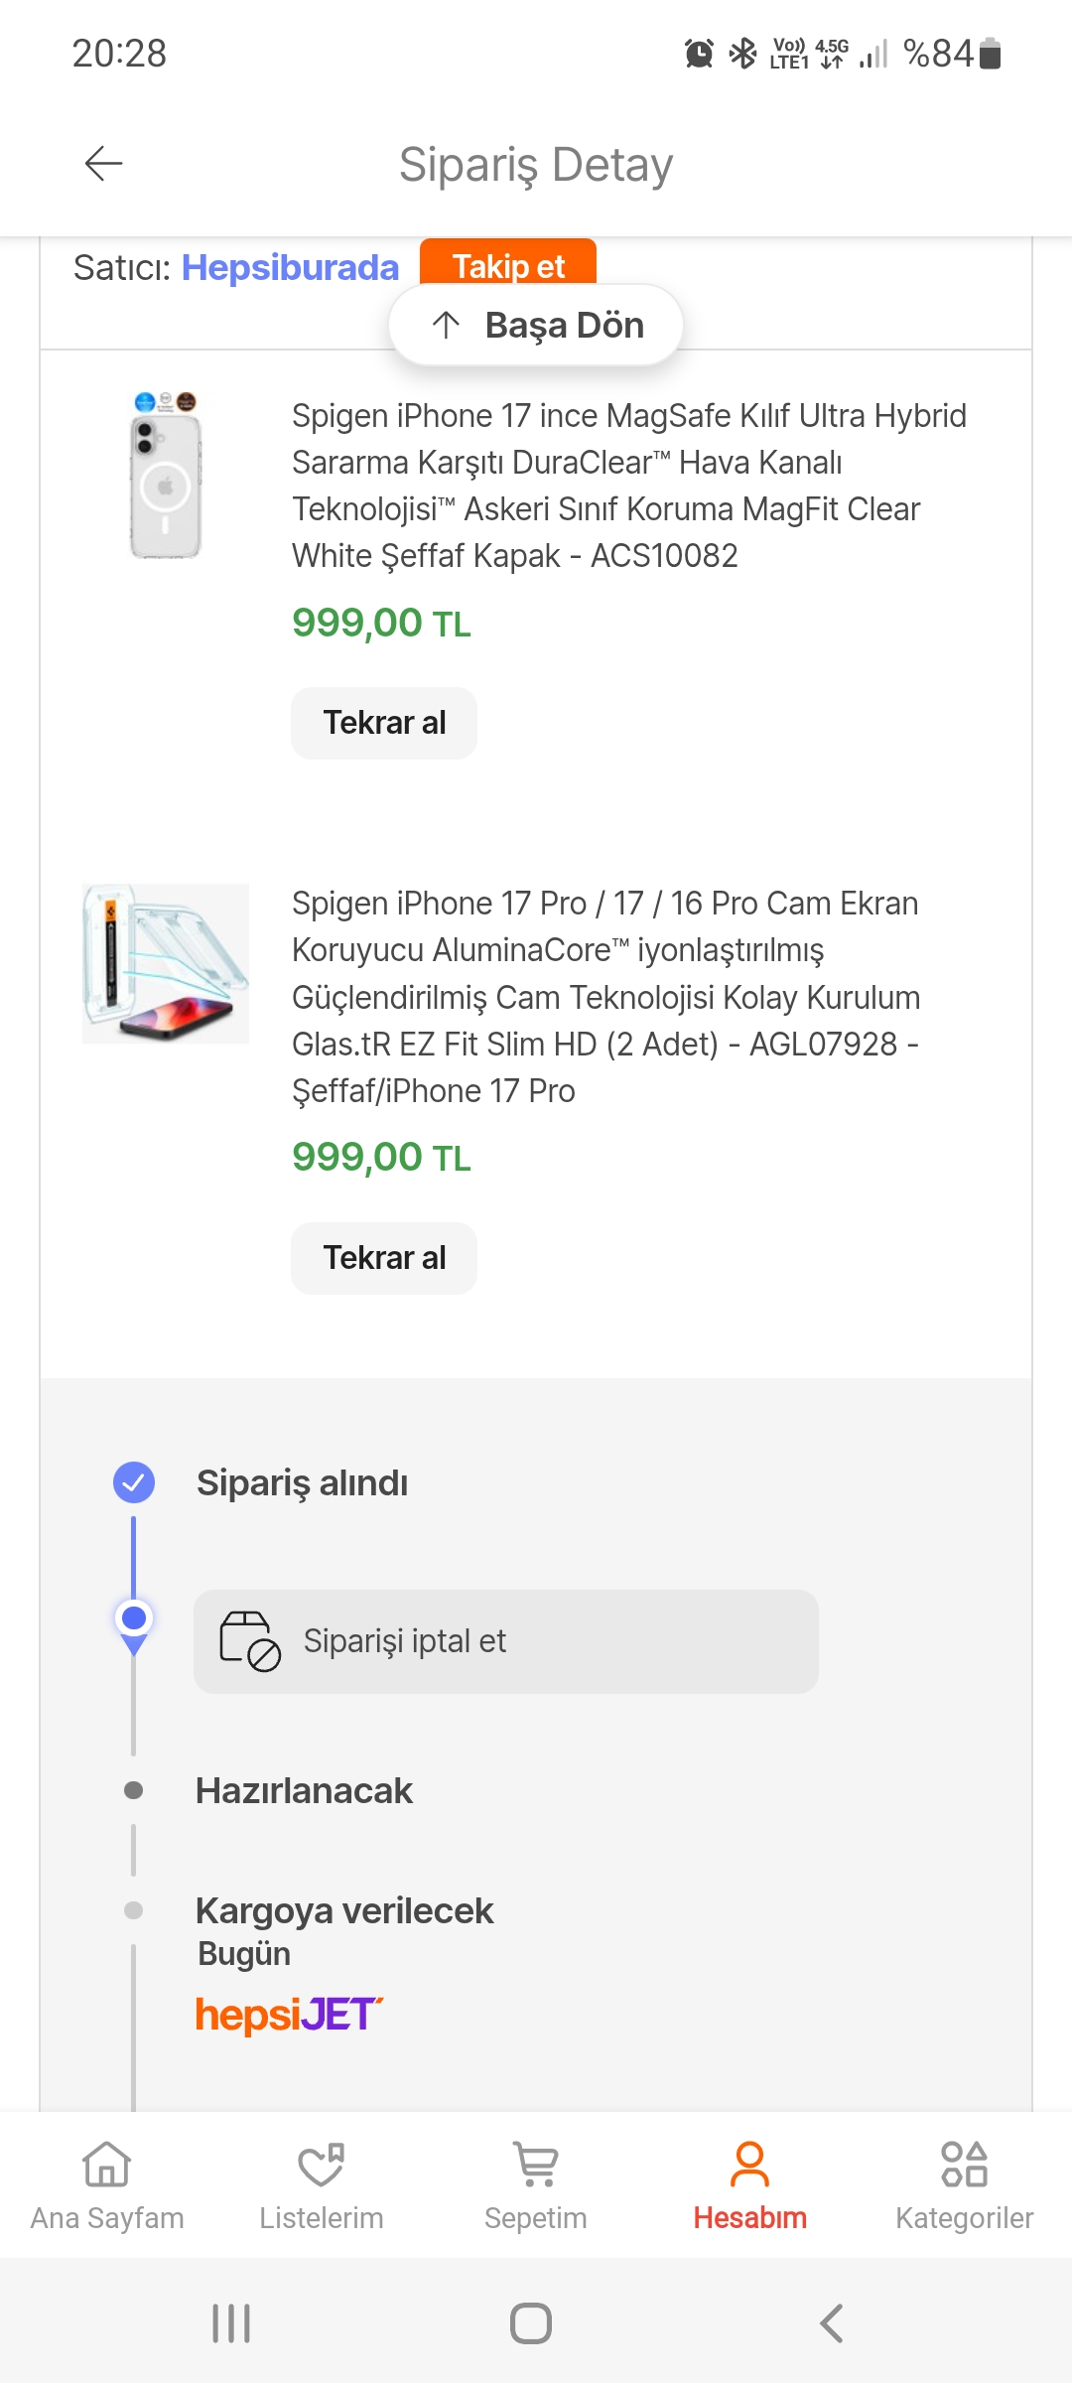This screenshot has width=1072, height=2383.
Task: Open Spigen screen protector thumbnail
Action: pyautogui.click(x=166, y=963)
